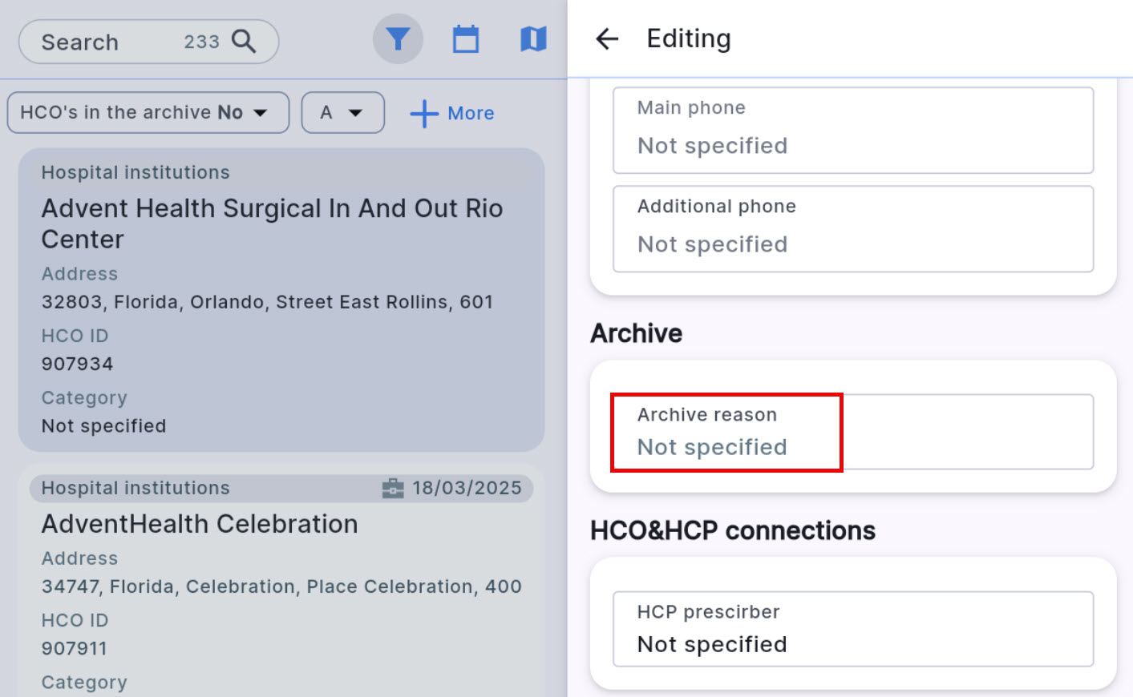Click the search magnifier icon

tap(243, 41)
